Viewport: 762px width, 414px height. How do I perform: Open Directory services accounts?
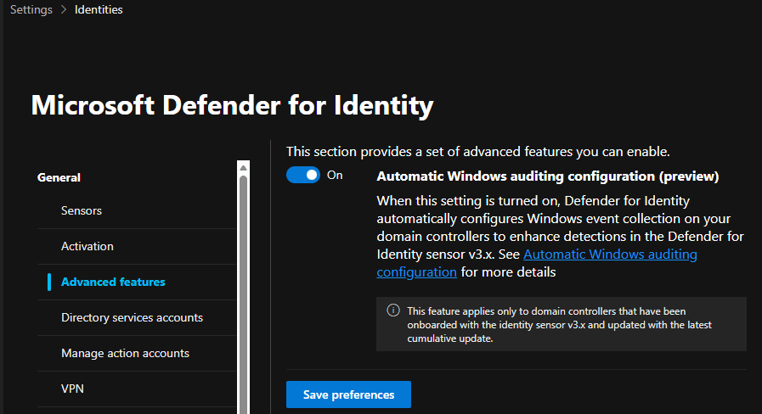[132, 317]
